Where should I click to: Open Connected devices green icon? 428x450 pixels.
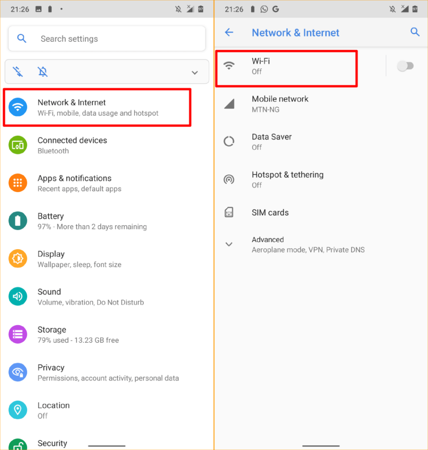coord(18,145)
